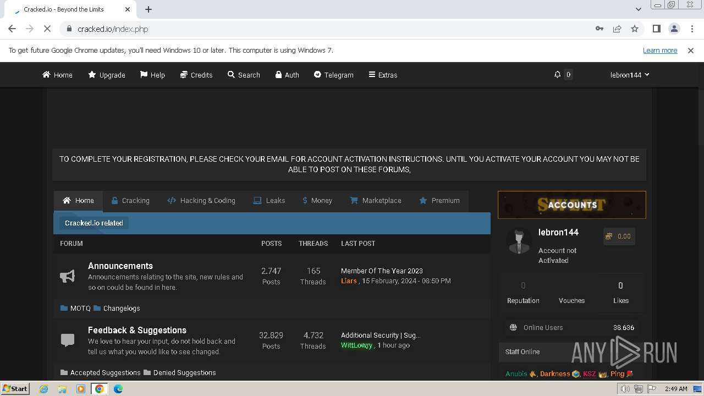The width and height of the screenshot is (704, 396).
Task: Open a new browser tab
Action: coord(148,9)
